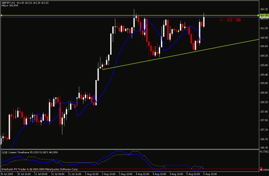Click the HiLow 160.894 indicator label
Viewport: 269px width, 176px height.
[10, 6]
